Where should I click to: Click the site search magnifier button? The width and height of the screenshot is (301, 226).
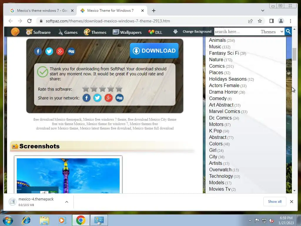[x=288, y=31]
